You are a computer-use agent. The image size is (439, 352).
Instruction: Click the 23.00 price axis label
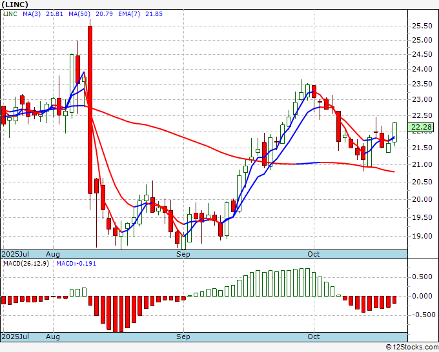click(422, 99)
